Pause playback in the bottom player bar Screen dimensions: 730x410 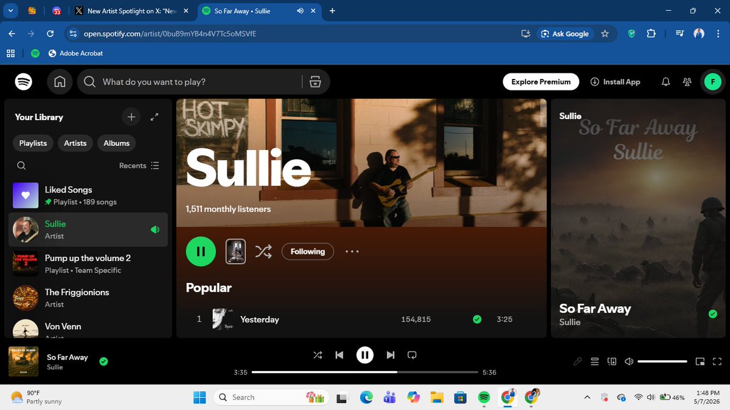click(x=365, y=355)
